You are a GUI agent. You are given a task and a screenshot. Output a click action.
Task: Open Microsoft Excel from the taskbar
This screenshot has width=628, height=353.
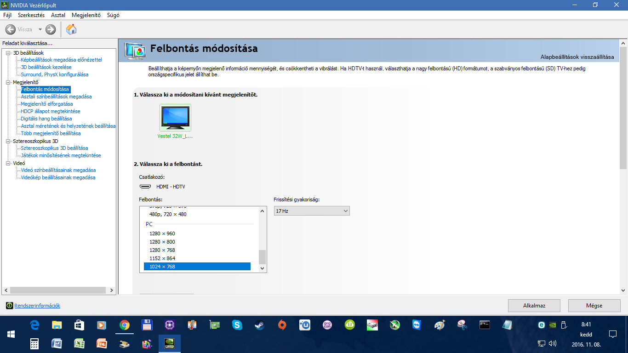(79, 343)
